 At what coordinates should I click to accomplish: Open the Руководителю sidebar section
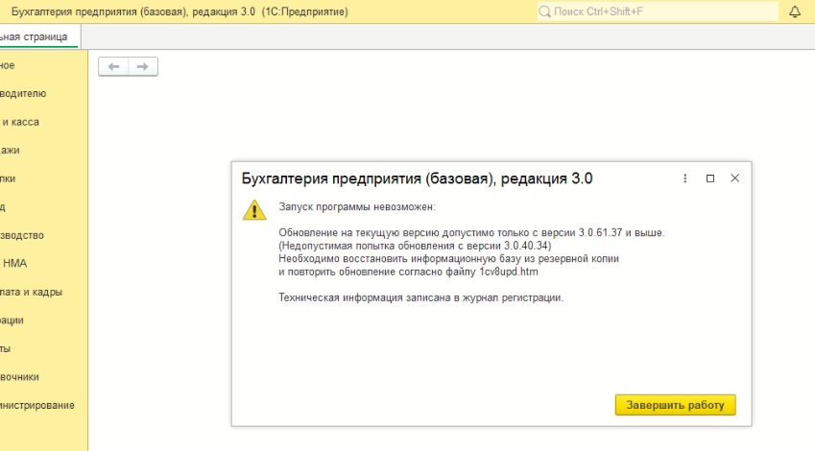point(23,94)
